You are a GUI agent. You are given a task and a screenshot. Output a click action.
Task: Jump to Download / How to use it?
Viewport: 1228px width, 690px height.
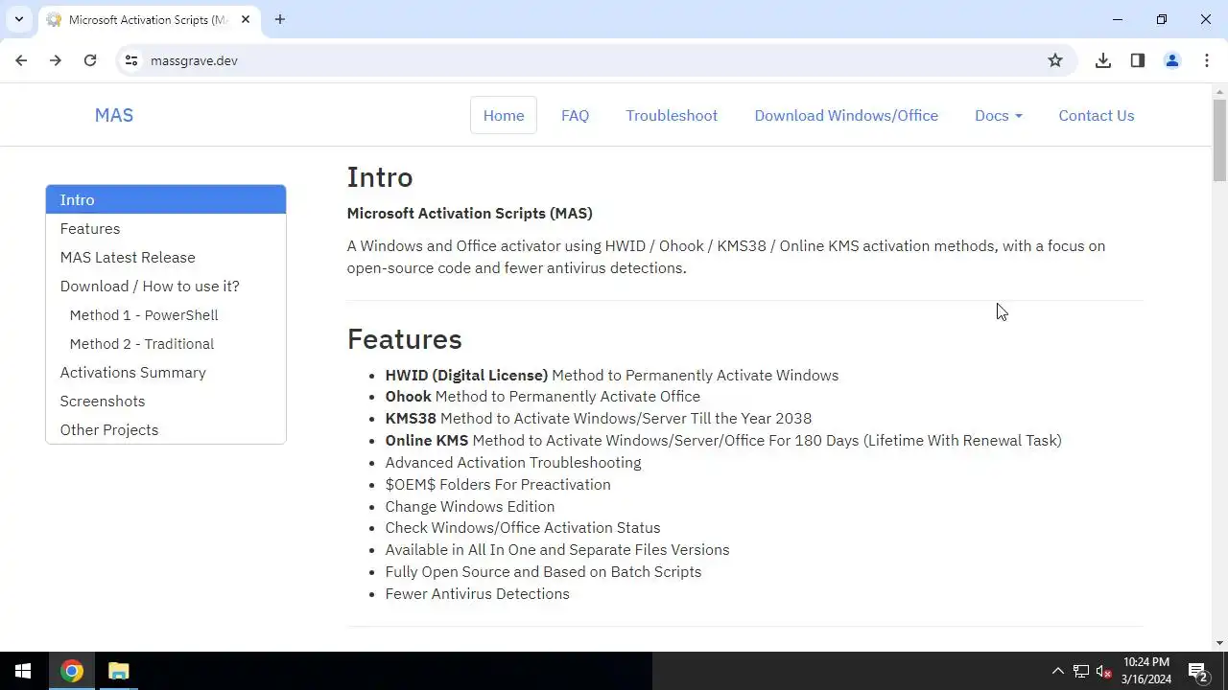[166, 286]
